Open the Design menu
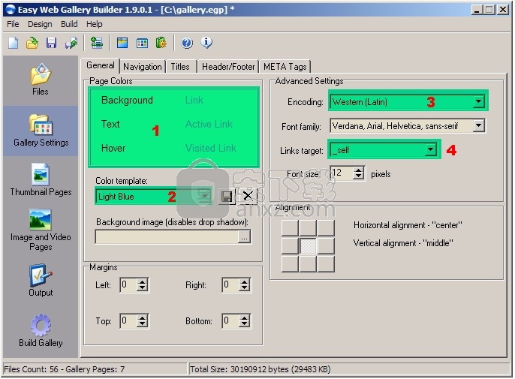 40,24
